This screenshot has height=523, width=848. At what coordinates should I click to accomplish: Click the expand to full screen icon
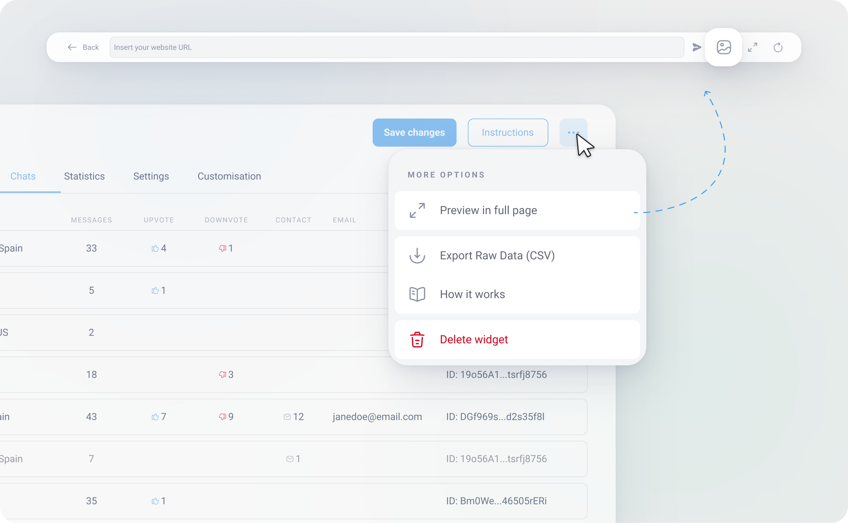coord(754,47)
